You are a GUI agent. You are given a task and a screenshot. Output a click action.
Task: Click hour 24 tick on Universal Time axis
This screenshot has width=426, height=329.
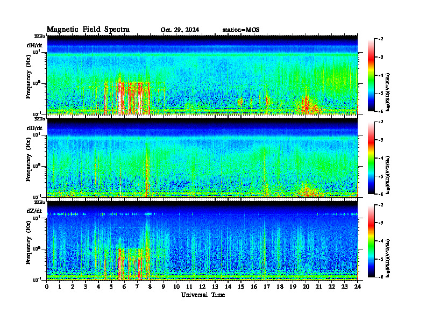(x=358, y=287)
